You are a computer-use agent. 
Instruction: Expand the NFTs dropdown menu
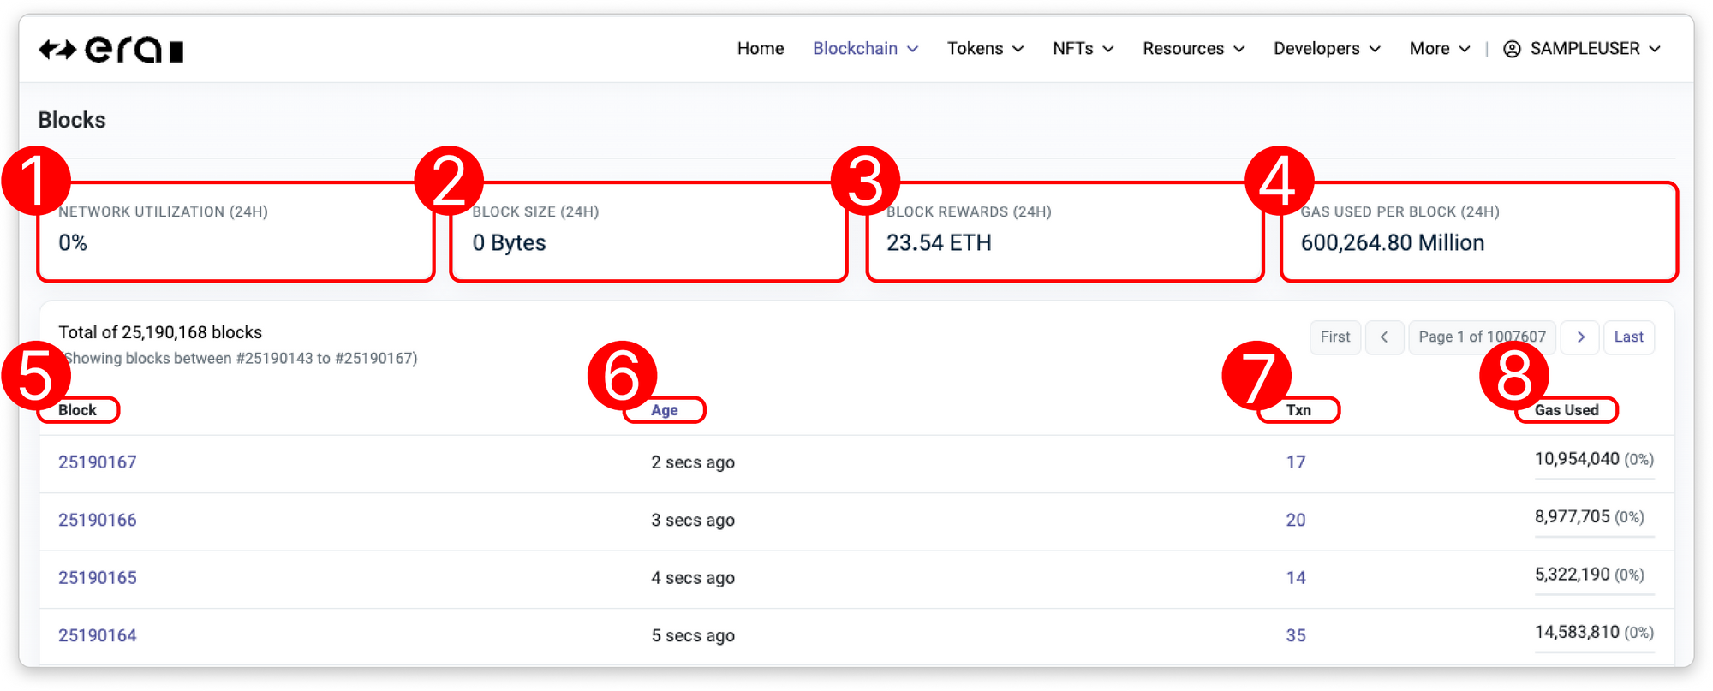pyautogui.click(x=1083, y=49)
